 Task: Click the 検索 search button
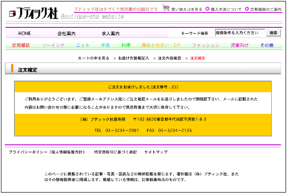pos(273,33)
